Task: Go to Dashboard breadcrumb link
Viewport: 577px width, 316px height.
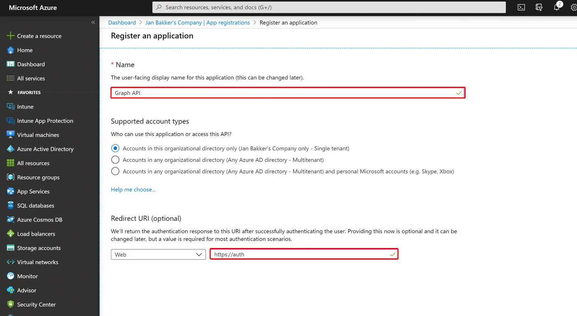Action: [x=122, y=23]
